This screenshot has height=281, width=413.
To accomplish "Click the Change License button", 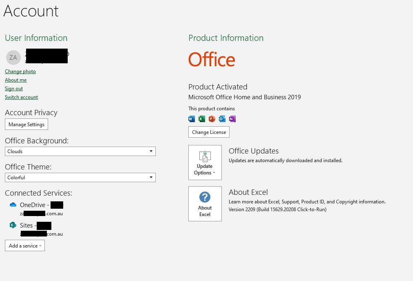I will (209, 132).
